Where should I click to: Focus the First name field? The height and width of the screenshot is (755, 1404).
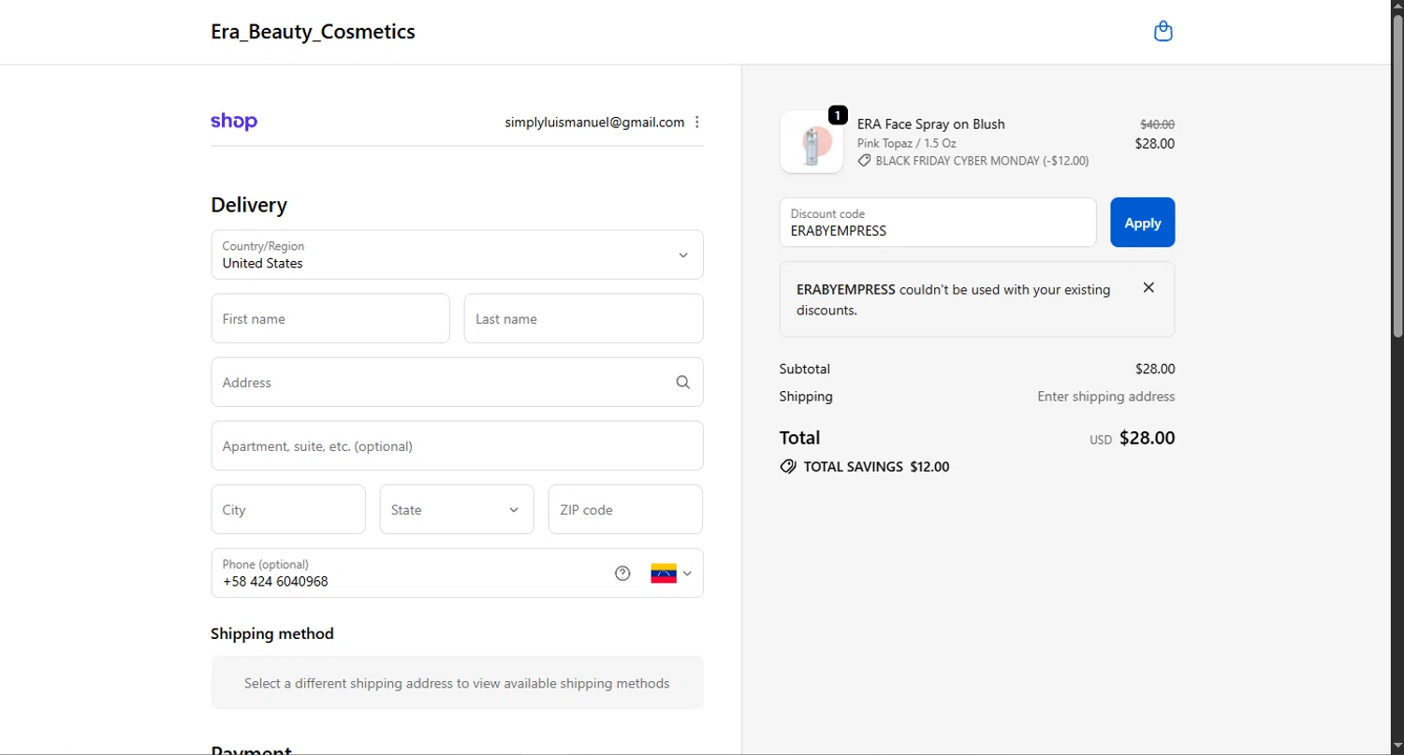pyautogui.click(x=330, y=318)
